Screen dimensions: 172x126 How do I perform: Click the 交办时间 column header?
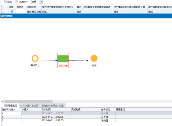pos(56,110)
